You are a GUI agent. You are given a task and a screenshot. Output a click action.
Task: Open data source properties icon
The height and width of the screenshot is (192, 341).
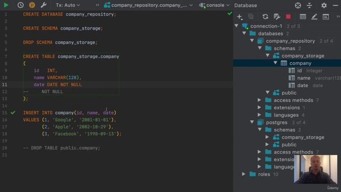[277, 17]
